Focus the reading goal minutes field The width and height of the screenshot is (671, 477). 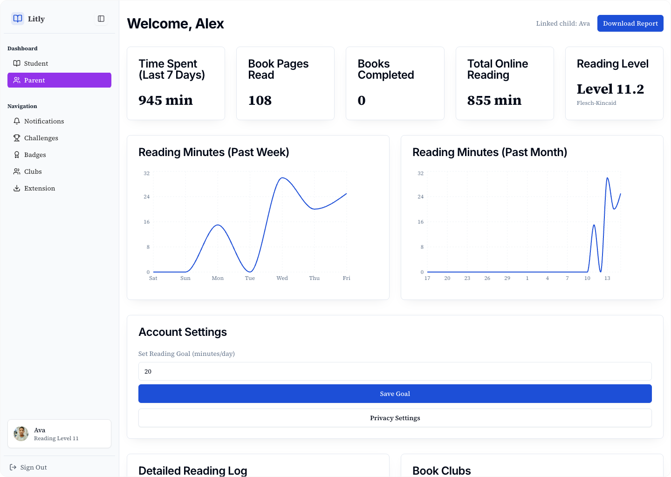[395, 371]
